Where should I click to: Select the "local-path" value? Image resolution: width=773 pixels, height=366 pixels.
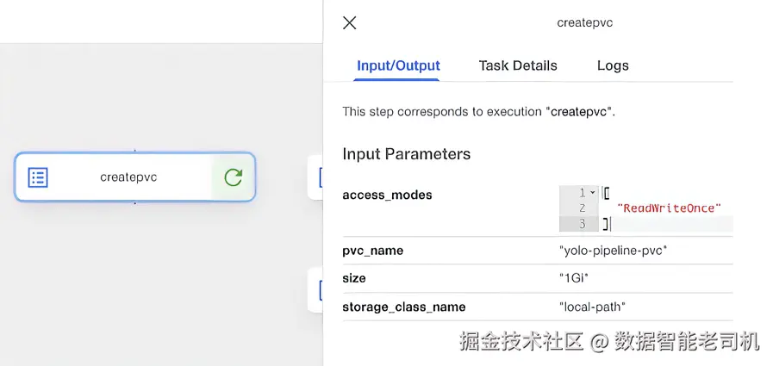coord(592,307)
